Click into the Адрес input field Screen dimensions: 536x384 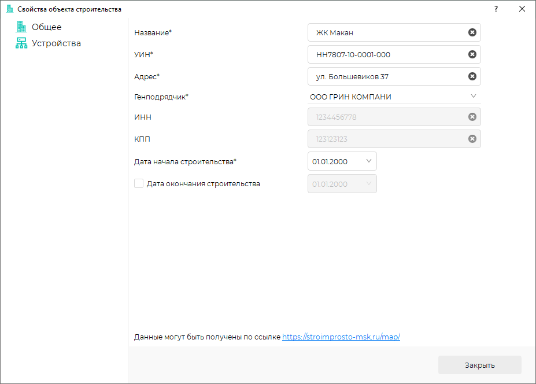tap(387, 76)
